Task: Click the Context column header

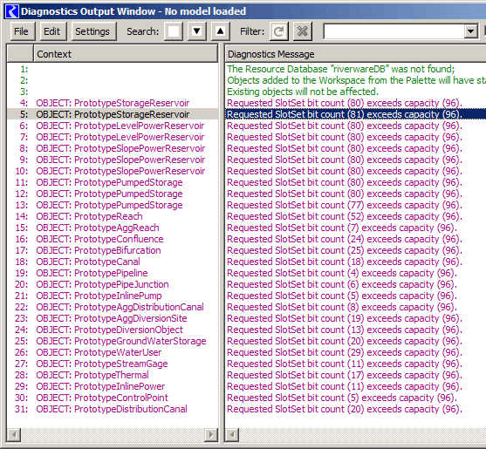Action: tap(126, 54)
